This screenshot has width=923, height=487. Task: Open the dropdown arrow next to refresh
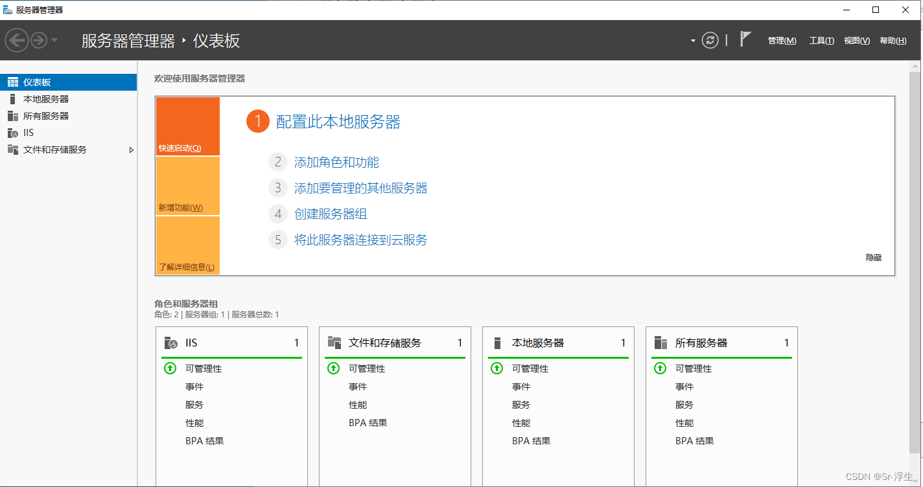pyautogui.click(x=692, y=40)
